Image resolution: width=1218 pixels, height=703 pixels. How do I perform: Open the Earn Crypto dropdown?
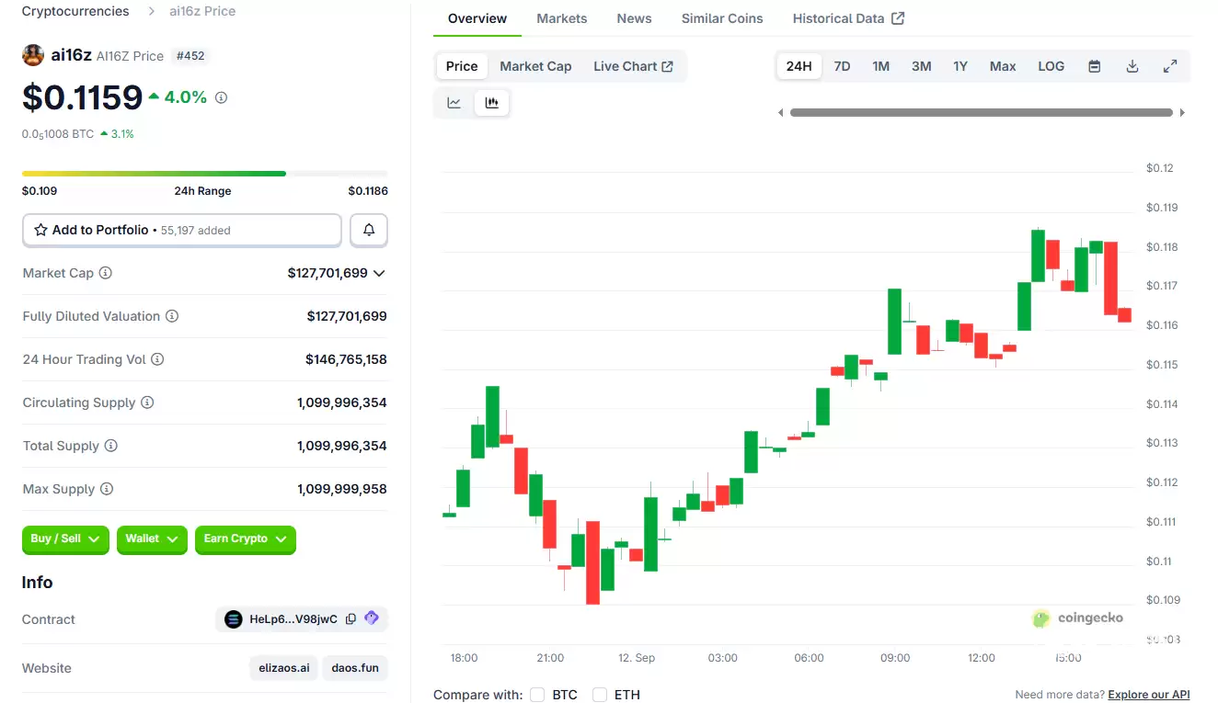point(245,539)
